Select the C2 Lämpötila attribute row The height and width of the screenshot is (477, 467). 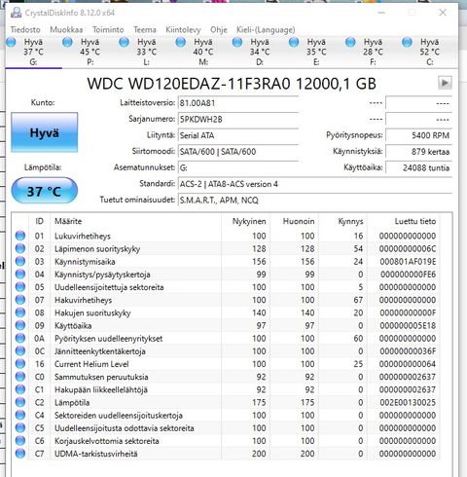(x=232, y=402)
